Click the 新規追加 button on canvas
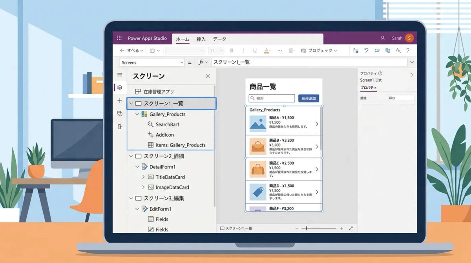The width and height of the screenshot is (471, 263). pos(309,99)
